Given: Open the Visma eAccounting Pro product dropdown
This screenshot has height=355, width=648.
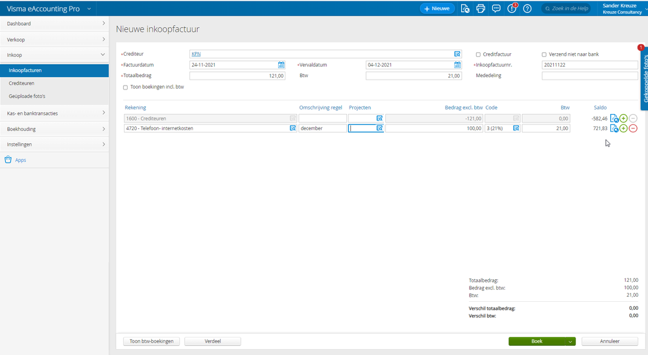Looking at the screenshot, I should (x=89, y=8).
